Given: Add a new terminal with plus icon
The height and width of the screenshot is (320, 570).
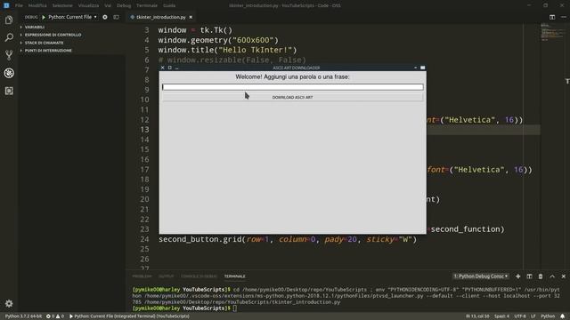Looking at the screenshot, I should point(518,276).
